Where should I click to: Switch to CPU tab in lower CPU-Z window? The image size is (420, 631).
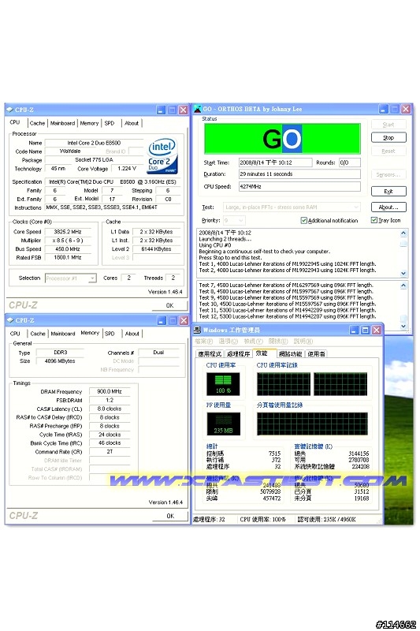coord(15,334)
